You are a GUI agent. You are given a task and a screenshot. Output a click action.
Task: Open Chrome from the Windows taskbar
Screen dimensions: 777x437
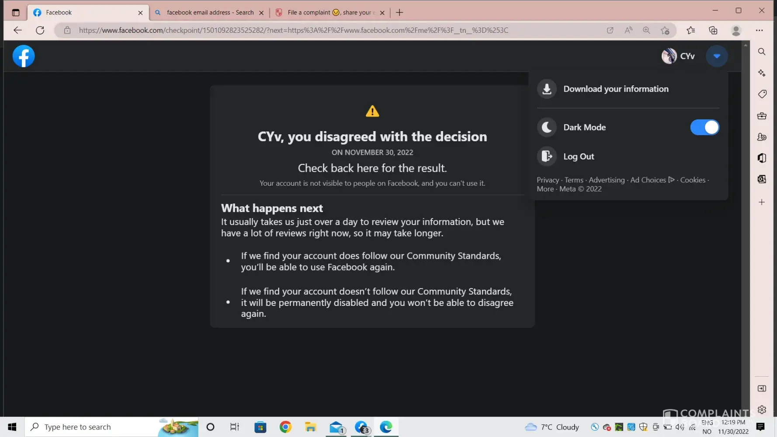(285, 427)
